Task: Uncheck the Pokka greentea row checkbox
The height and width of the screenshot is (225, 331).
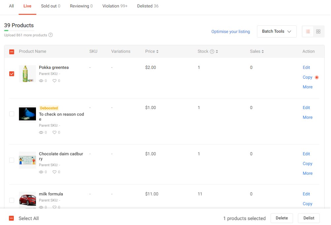Action: click(12, 74)
